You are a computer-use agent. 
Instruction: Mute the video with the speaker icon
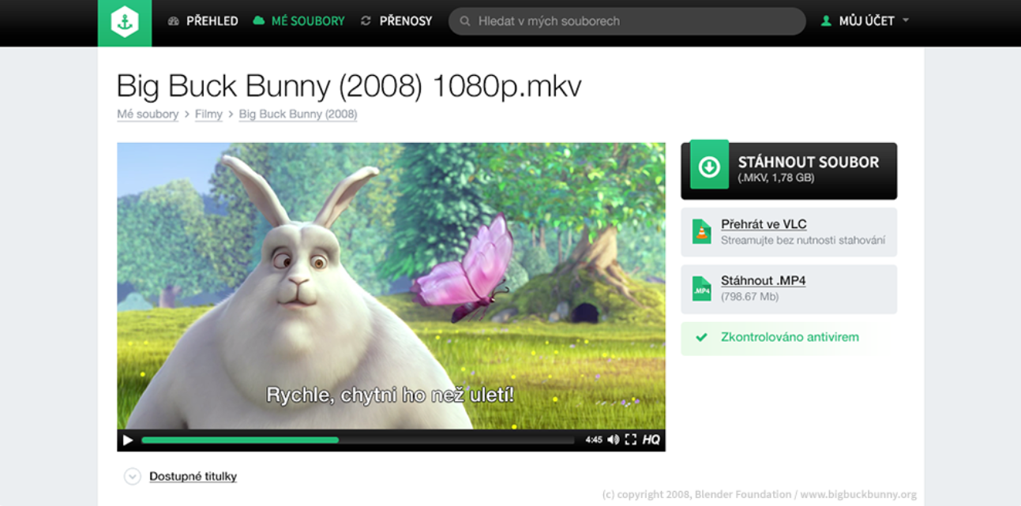point(613,440)
